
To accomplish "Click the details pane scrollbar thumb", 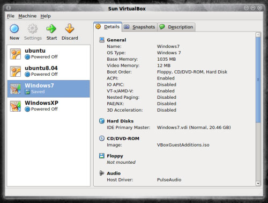I will [x=258, y=79].
